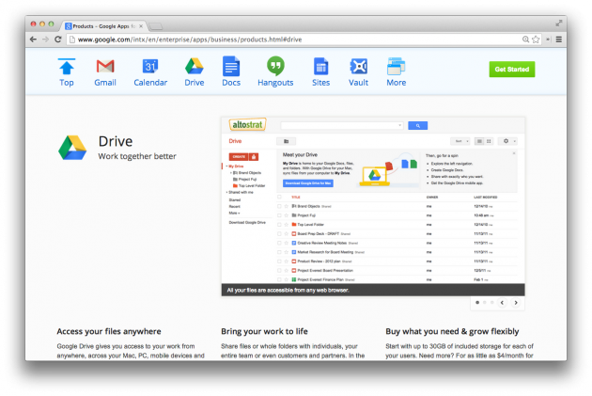Switch to list view in Drive preview
Image resolution: width=592 pixels, height=396 pixels.
[x=479, y=141]
